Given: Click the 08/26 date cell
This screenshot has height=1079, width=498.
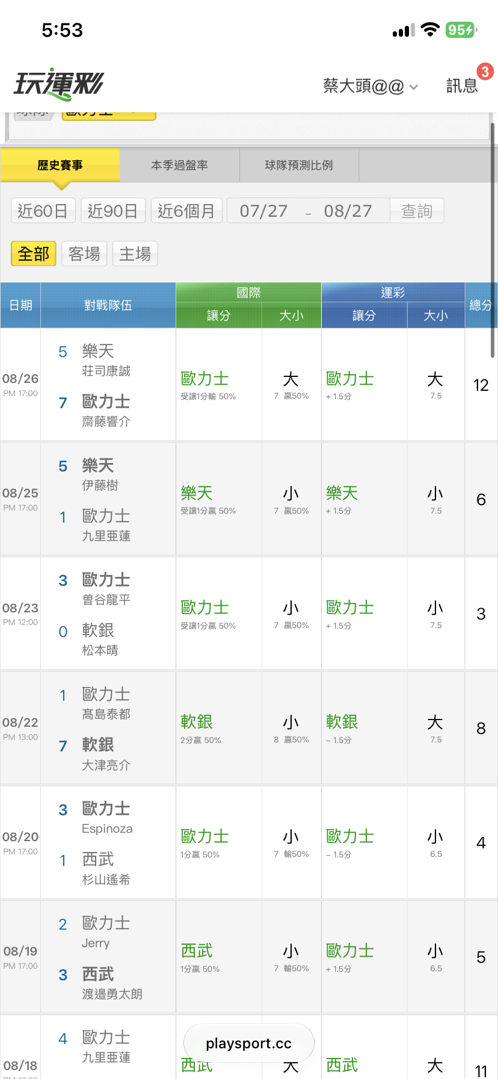Looking at the screenshot, I should point(20,384).
